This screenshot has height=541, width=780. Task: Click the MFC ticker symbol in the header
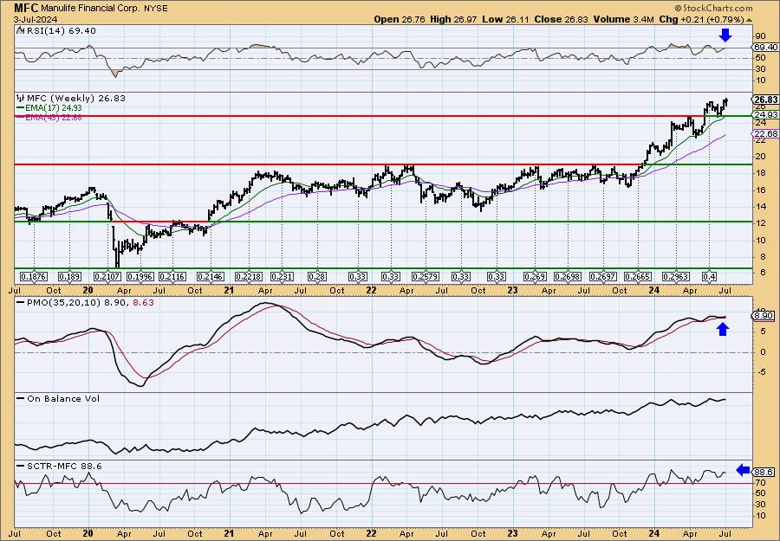point(26,8)
